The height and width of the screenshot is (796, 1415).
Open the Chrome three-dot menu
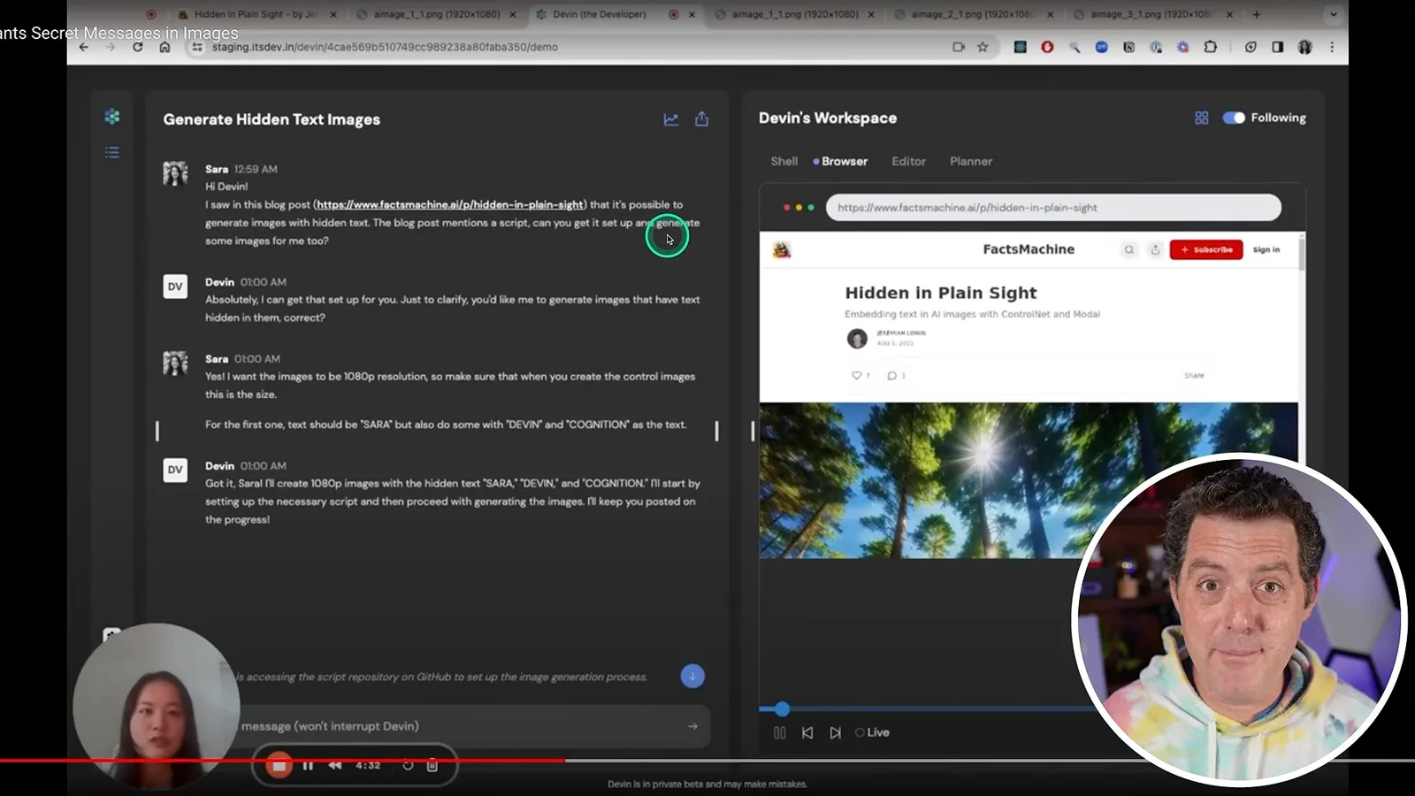tap(1332, 47)
